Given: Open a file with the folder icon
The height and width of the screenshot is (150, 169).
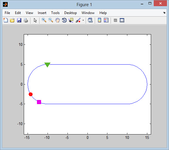Looking at the screenshot, I should (12, 20).
